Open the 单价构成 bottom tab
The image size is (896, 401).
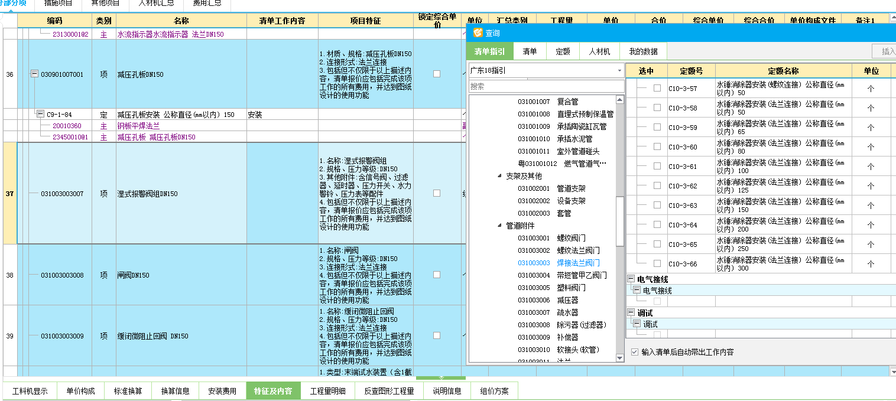[80, 391]
